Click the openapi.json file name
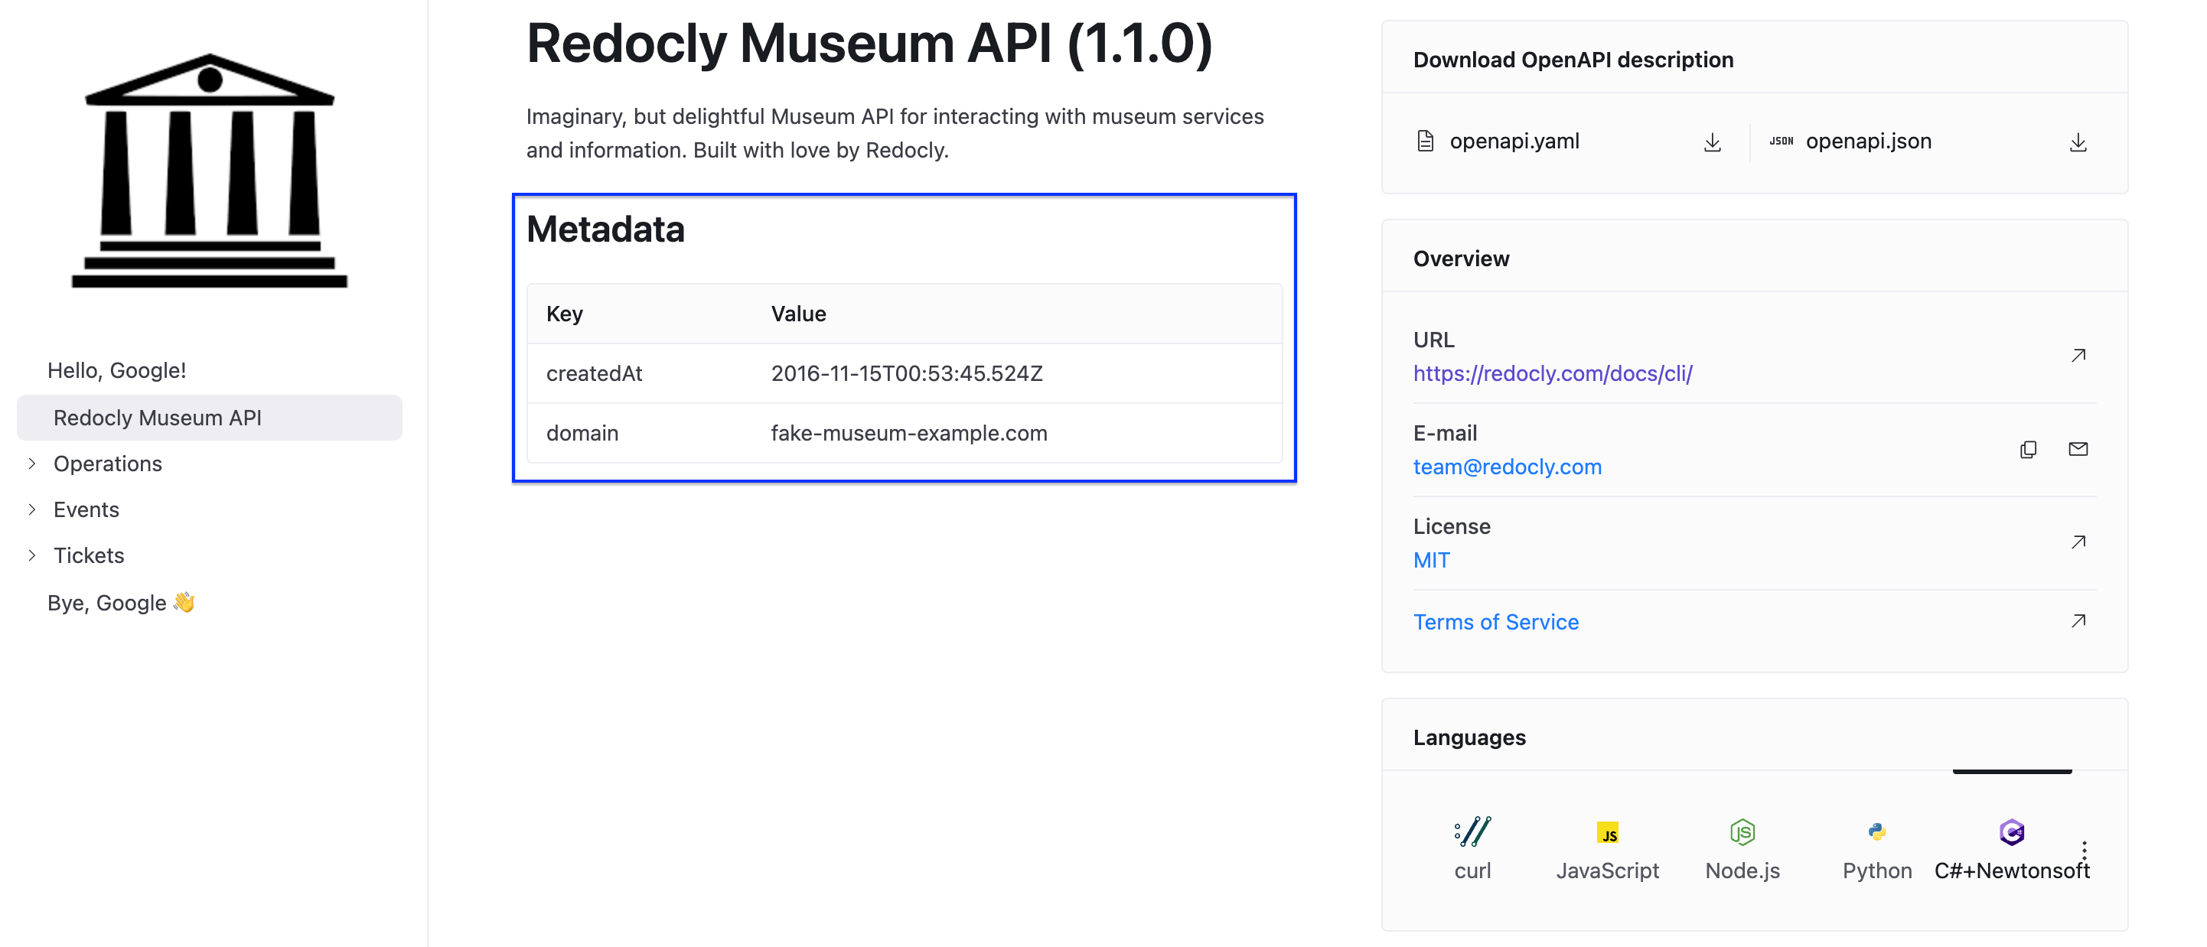2207x947 pixels. tap(1869, 142)
